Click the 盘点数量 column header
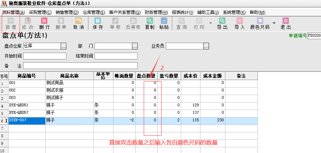The image size is (321, 153). pyautogui.click(x=146, y=76)
